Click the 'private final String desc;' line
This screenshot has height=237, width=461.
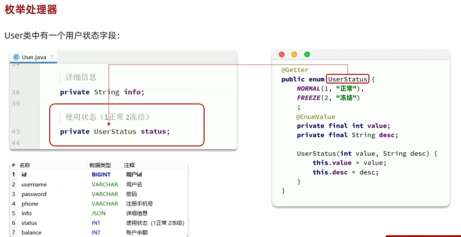347,135
